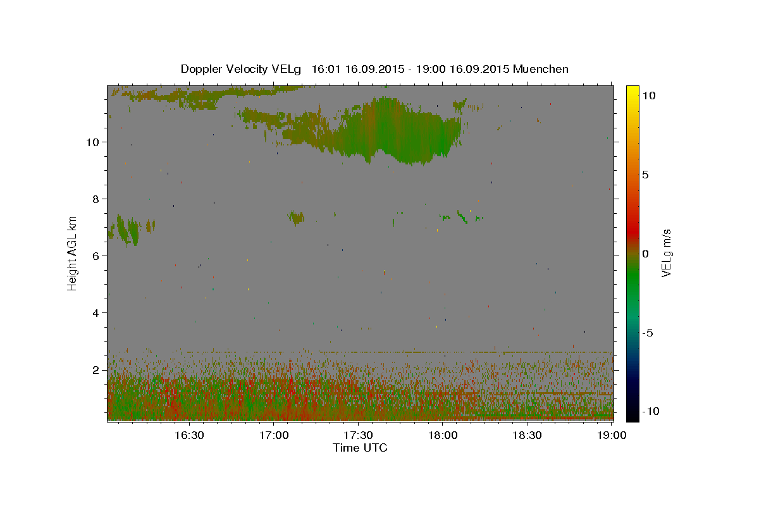The image size is (759, 506).
Task: Click the end time '19:00 16.09.2015' in title
Action: (463, 69)
